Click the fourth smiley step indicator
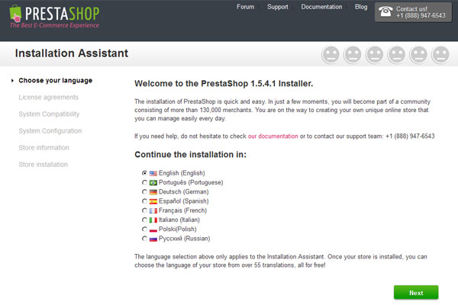 coord(397,55)
